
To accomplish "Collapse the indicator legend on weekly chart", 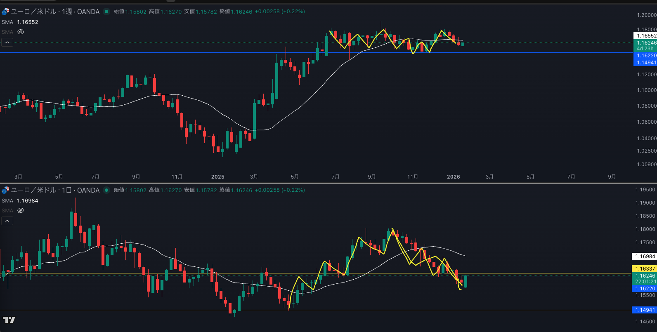I will [x=7, y=42].
